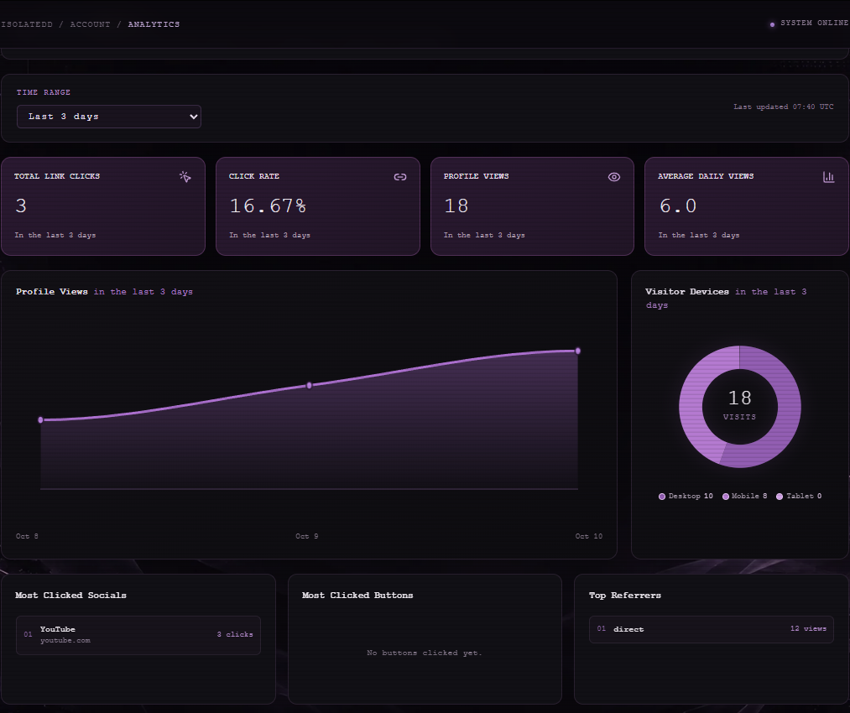Click the Profile Views card title

[476, 176]
